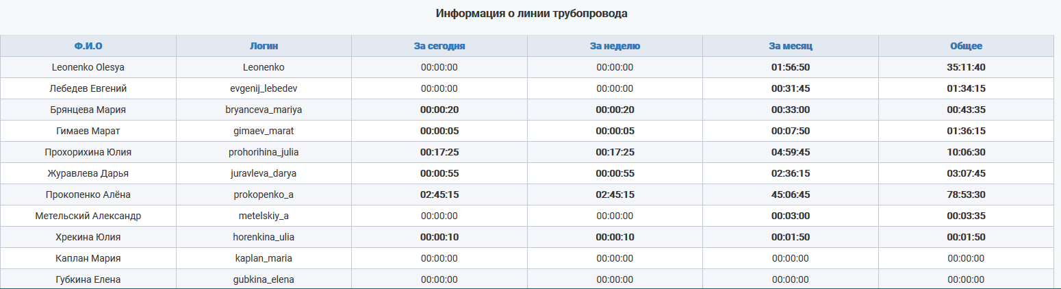Sort table by Логин column header

pyautogui.click(x=264, y=46)
